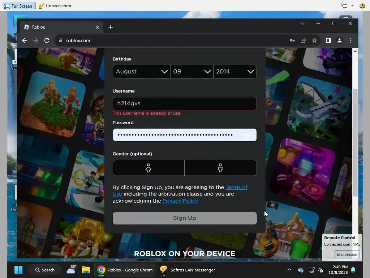Viewport: 370px width, 278px height.
Task: Click the Full Screen toolbar button
Action: click(x=19, y=6)
